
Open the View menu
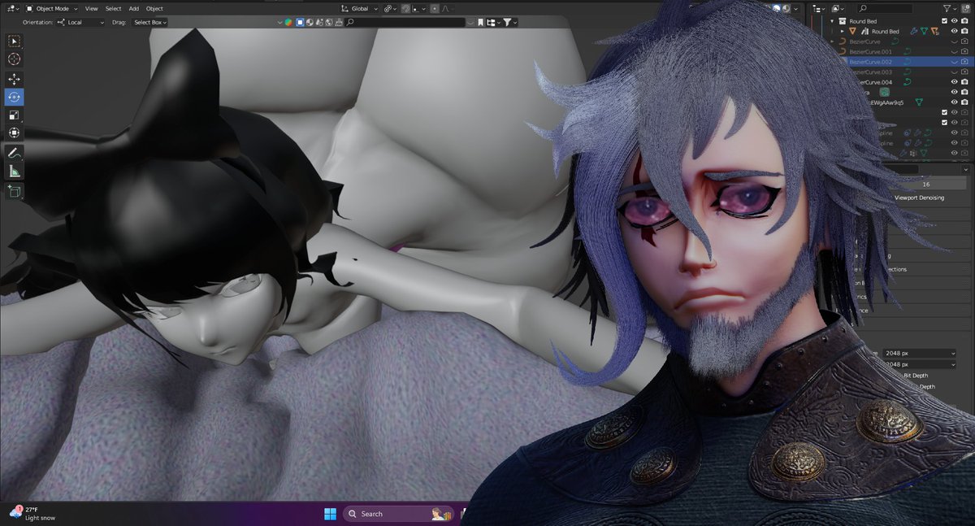tap(90, 8)
